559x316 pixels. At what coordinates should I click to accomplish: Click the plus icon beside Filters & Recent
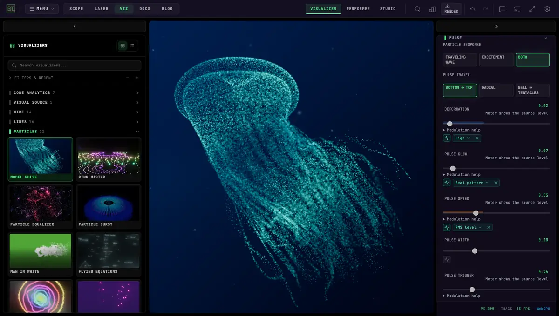[137, 78]
